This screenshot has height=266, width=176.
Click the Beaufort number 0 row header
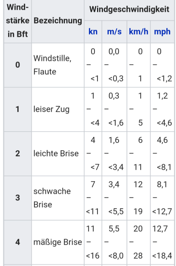pos(18,65)
